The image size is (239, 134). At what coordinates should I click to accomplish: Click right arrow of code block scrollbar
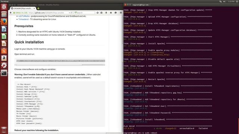(x=104, y=65)
